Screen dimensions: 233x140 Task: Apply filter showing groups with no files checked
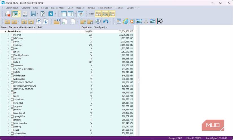coord(98,14)
